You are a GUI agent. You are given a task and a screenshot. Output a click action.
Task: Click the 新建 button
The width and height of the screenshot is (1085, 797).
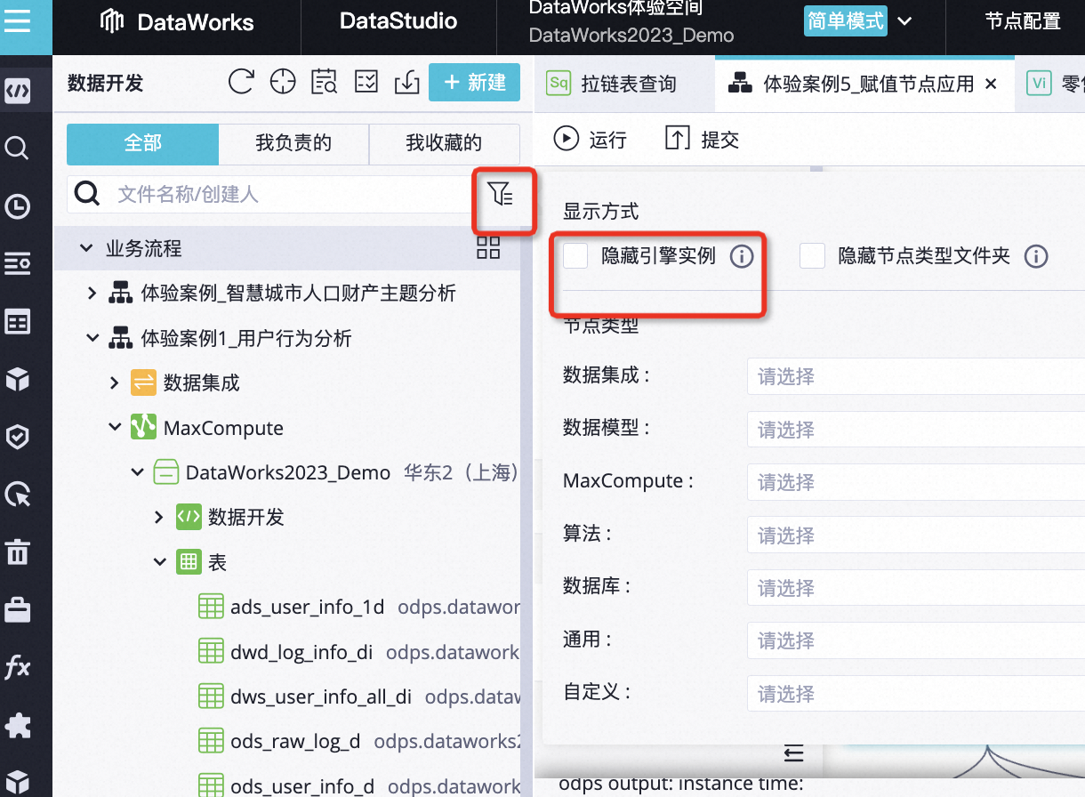click(x=474, y=82)
